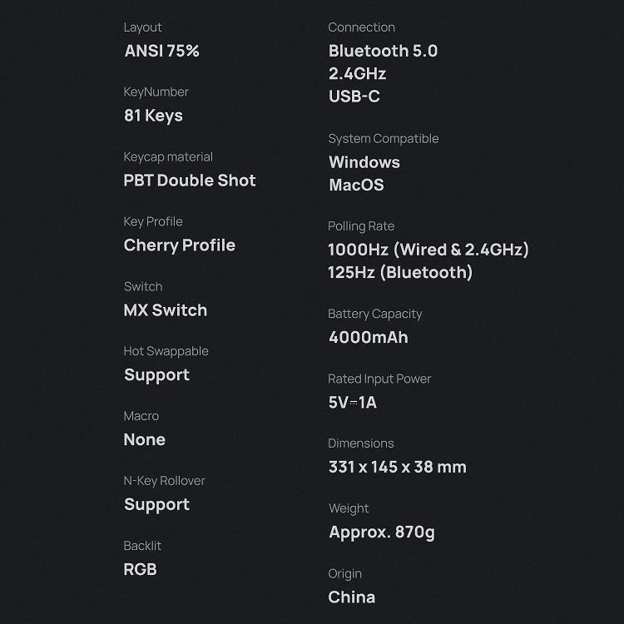
Task: Select the 1000Hz (Wired & 2.4GHz) line
Action: (x=428, y=250)
